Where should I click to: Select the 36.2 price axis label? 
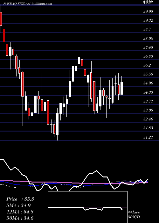[x=147, y=65]
